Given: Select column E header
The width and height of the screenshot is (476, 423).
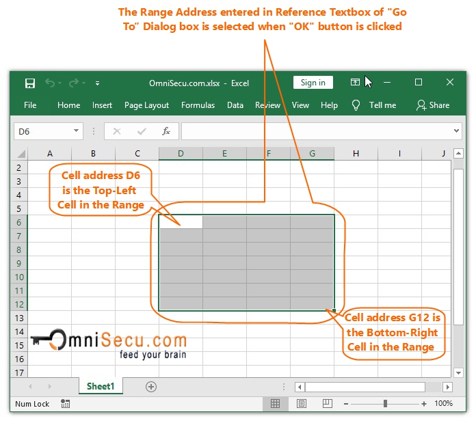Looking at the screenshot, I should click(x=224, y=154).
